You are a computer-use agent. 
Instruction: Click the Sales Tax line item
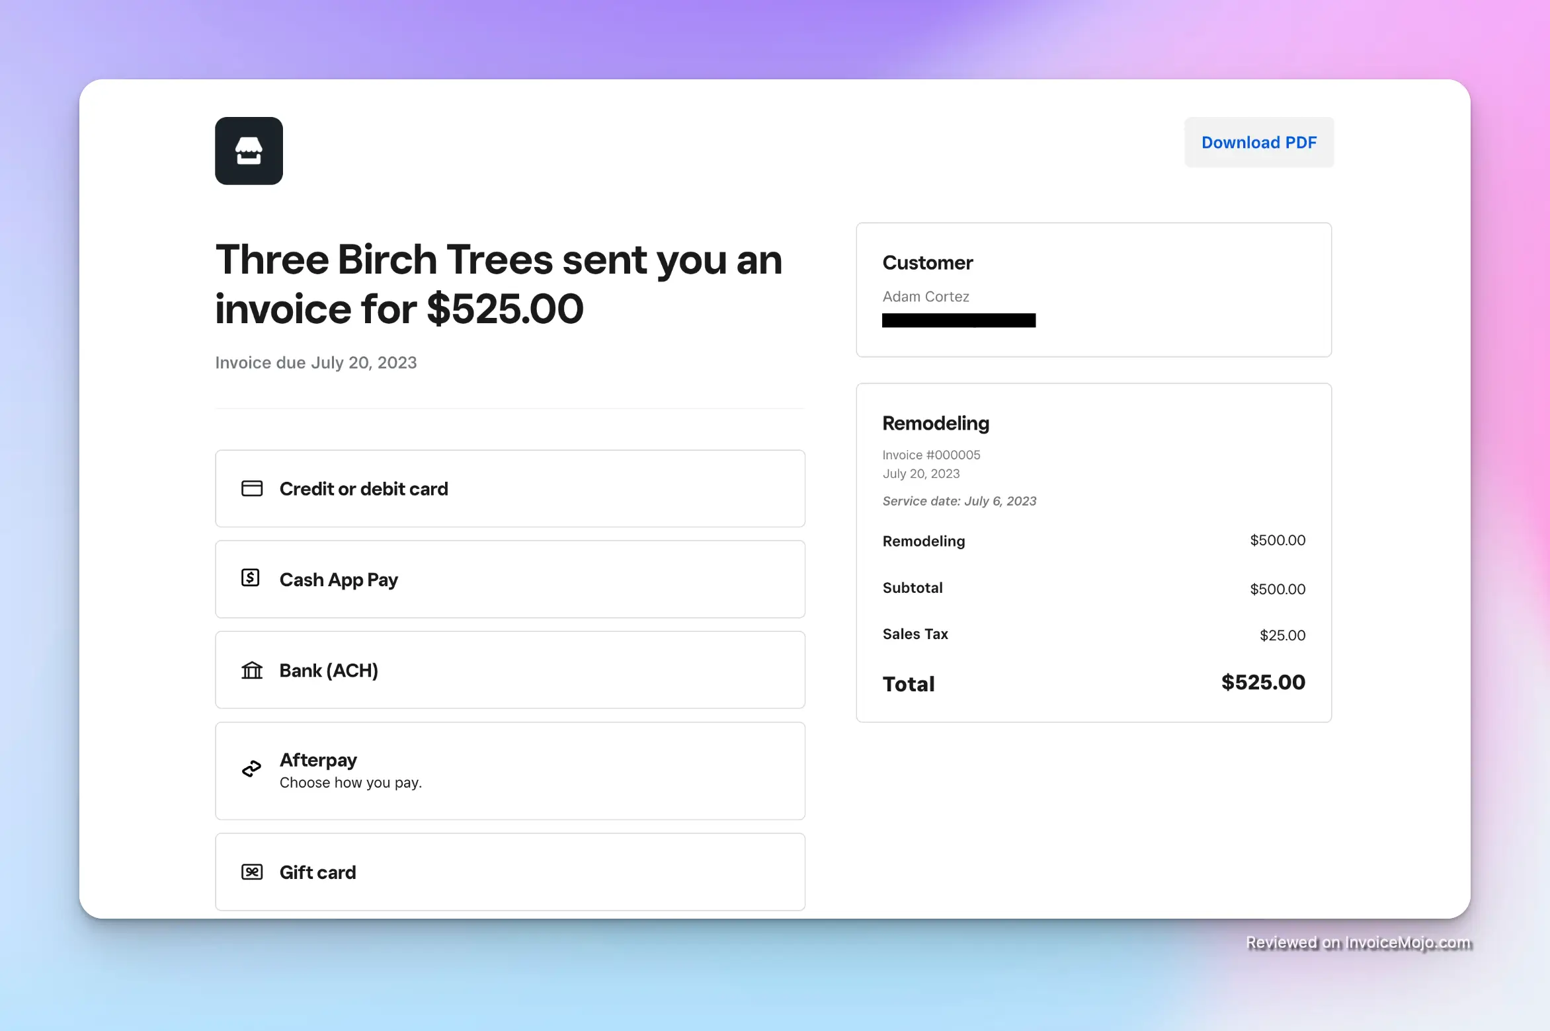[915, 634]
